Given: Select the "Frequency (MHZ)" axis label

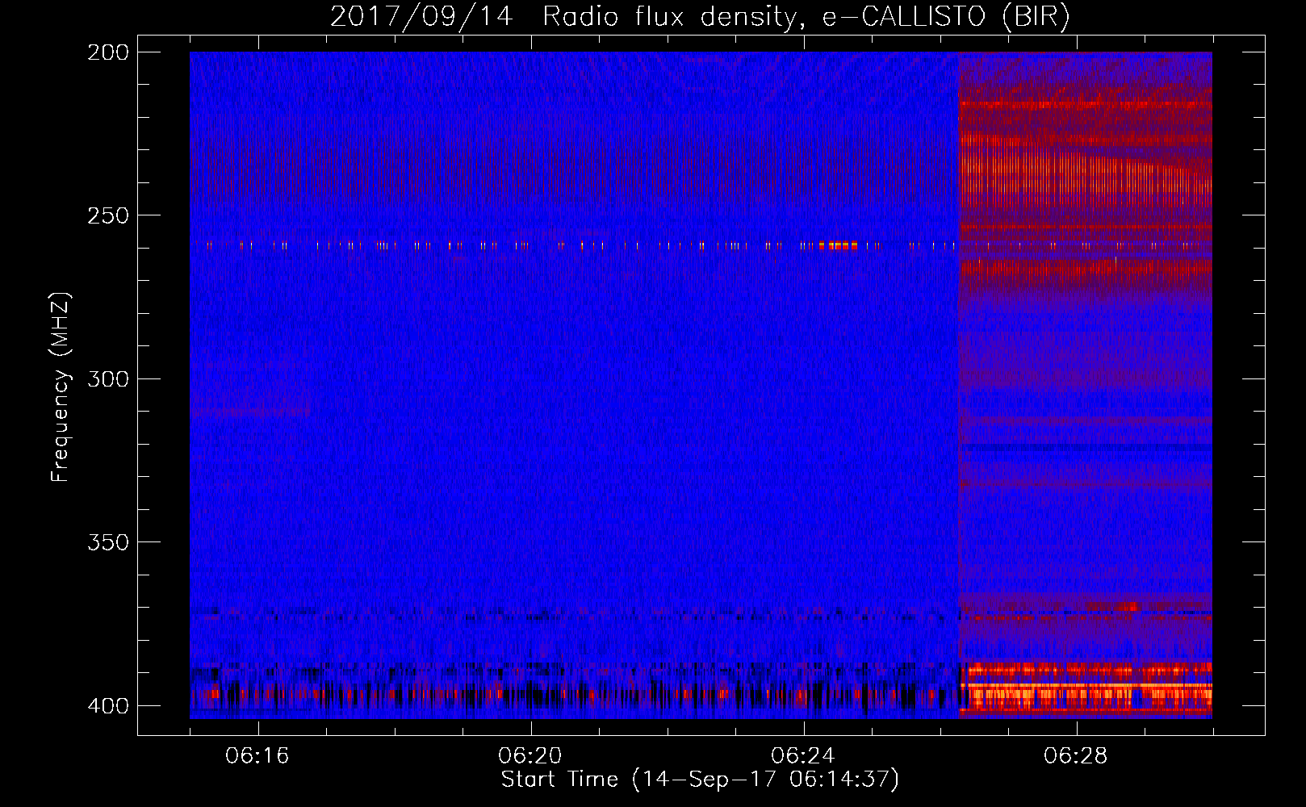Looking at the screenshot, I should click(61, 387).
